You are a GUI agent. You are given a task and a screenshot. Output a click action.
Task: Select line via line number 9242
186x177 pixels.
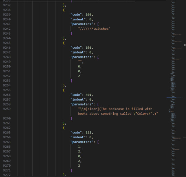pyautogui.click(x=7, y=29)
